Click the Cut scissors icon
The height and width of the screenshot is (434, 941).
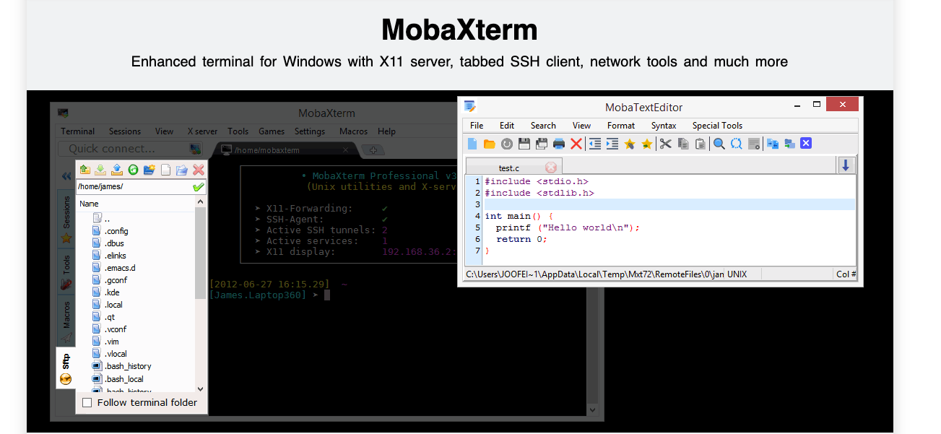pos(666,144)
